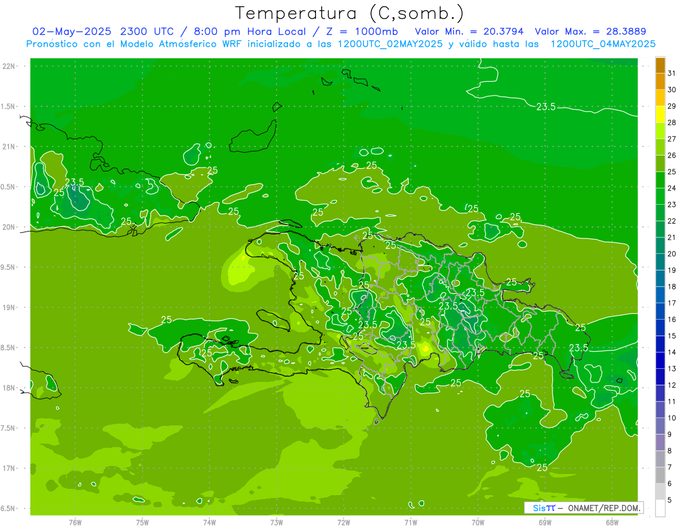The width and height of the screenshot is (687, 530).
Task: Click the 8.5N latitude axis label
Action: [9, 348]
